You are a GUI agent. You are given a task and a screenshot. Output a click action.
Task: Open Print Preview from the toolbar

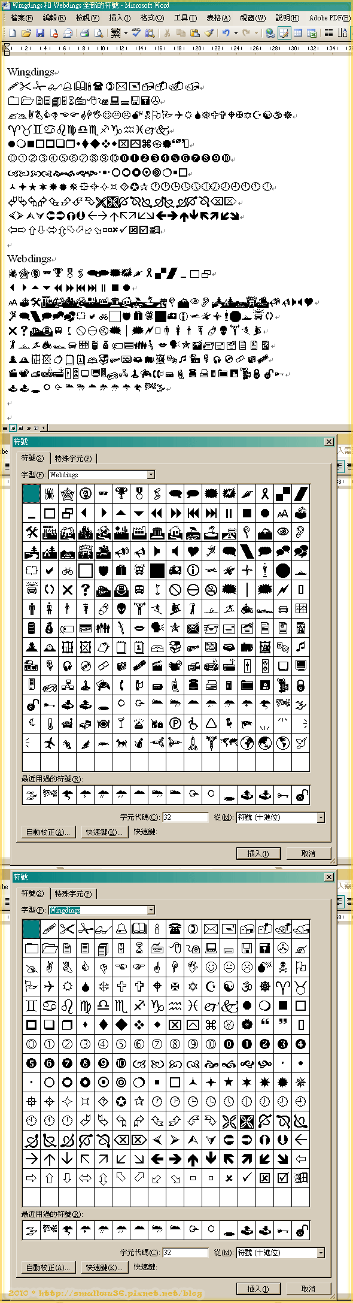(98, 33)
